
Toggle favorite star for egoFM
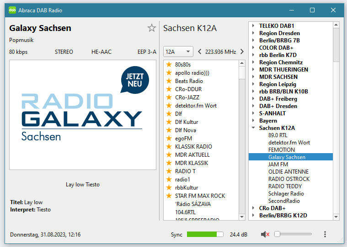[169, 139]
